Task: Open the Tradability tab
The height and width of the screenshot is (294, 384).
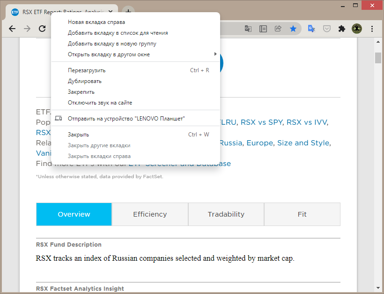Action: click(226, 214)
